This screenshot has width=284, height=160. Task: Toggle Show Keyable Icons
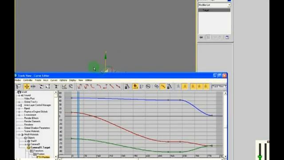[x=148, y=87]
